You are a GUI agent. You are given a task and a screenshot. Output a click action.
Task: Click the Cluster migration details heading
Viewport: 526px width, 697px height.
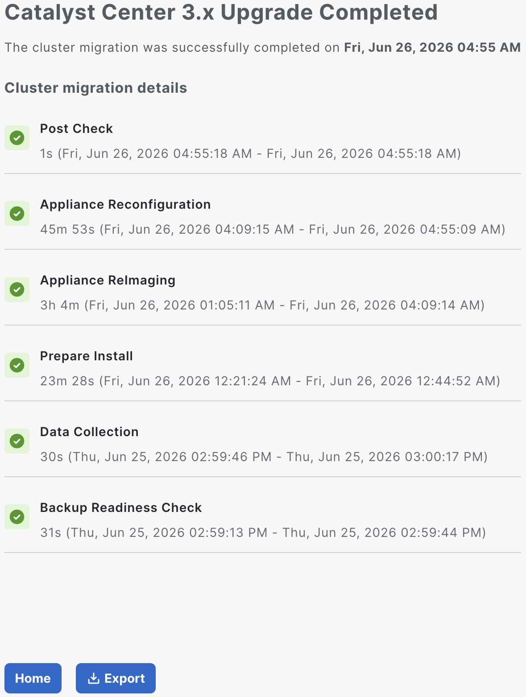[x=96, y=88]
